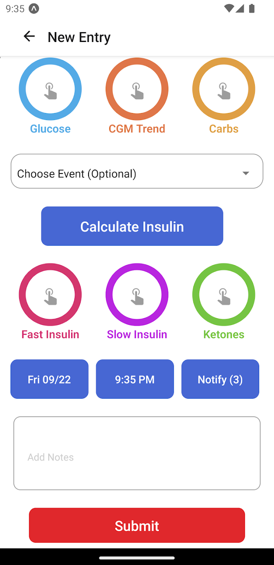Viewport: 274px width, 565px height.
Task: Change the time from 9:35 PM
Action: pyautogui.click(x=135, y=379)
